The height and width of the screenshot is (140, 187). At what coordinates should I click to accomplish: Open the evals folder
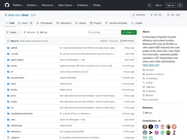click(x=13, y=84)
